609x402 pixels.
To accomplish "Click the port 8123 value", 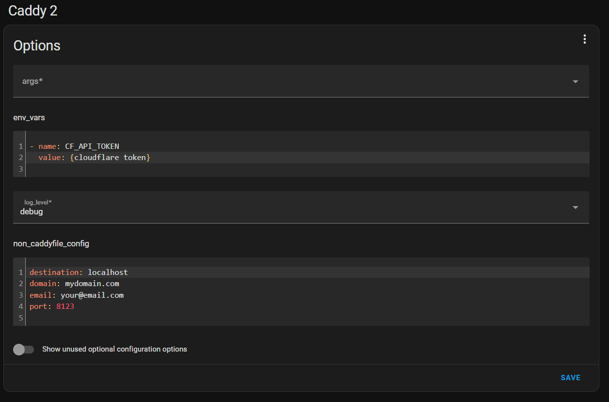I will tap(65, 306).
